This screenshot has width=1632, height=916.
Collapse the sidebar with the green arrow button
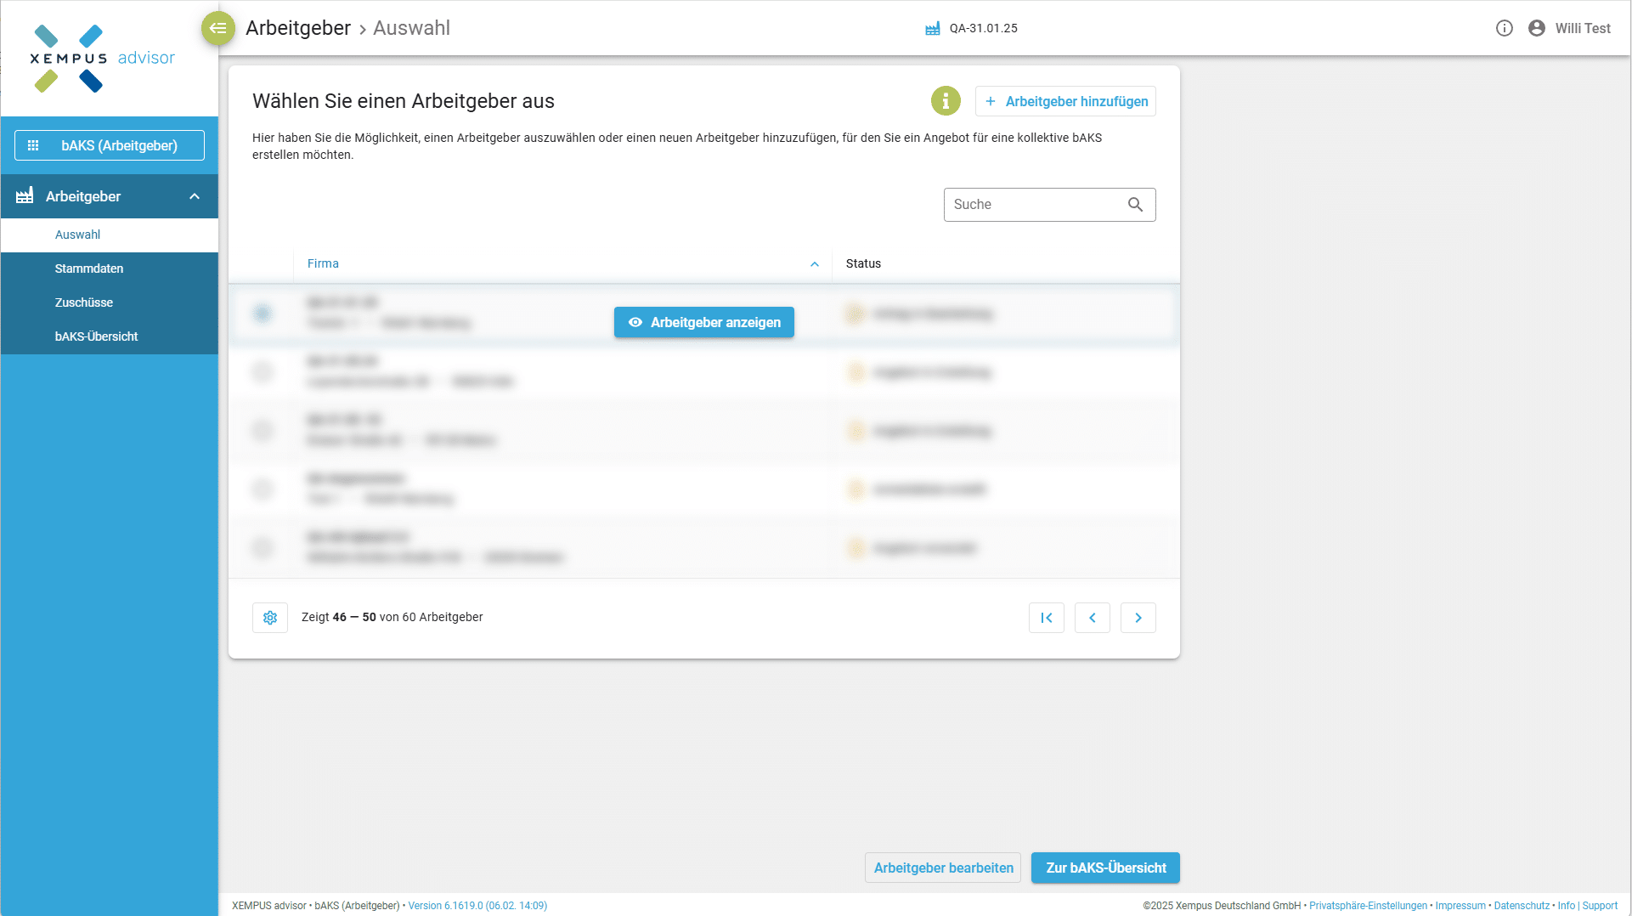tap(218, 28)
